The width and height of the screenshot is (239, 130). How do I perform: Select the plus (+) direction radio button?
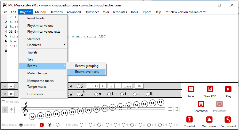tap(50, 125)
